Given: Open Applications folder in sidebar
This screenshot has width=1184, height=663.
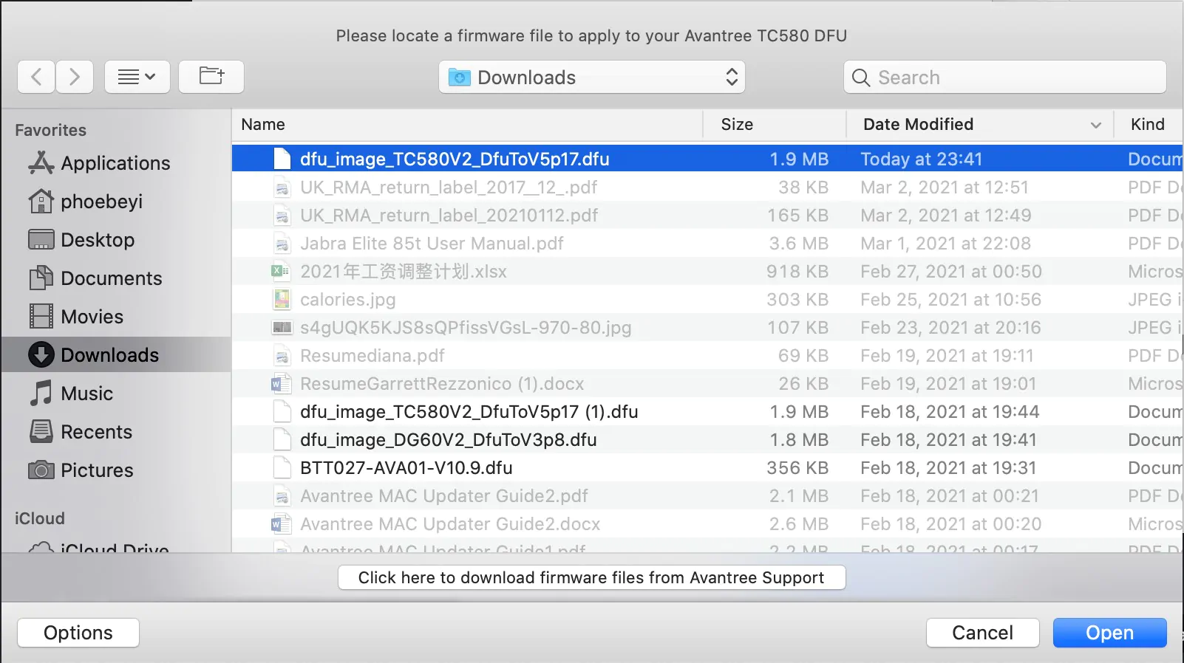Looking at the screenshot, I should tap(115, 163).
